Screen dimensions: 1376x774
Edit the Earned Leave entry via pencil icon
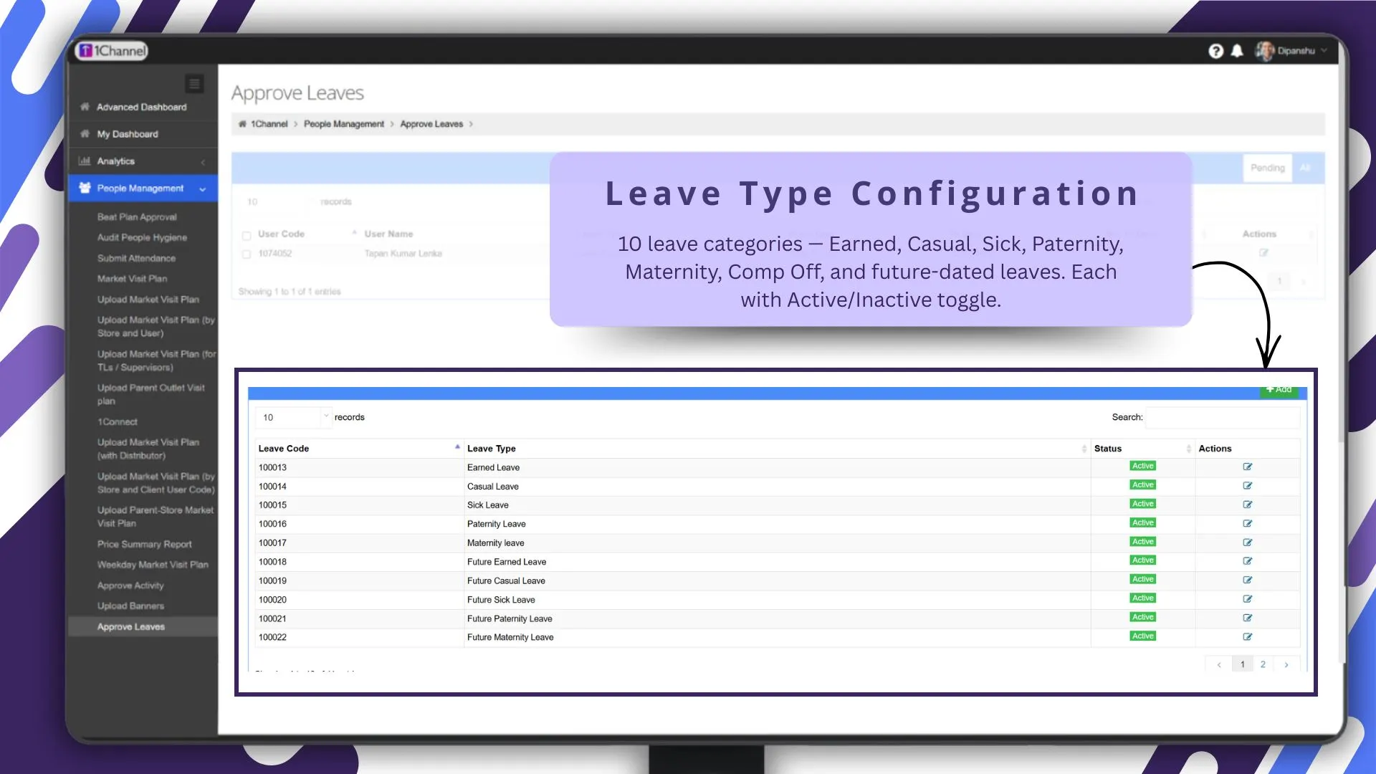(x=1247, y=466)
